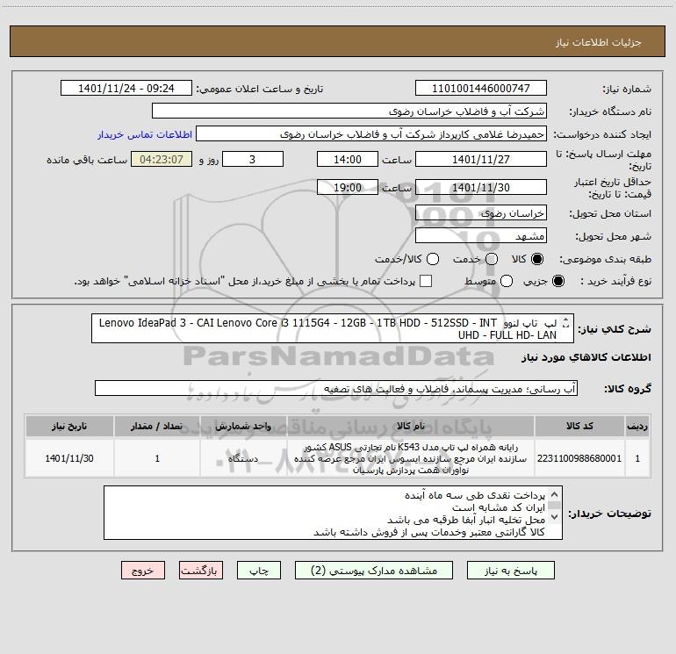This screenshot has width=676, height=654.
Task: Click the request creator field حمیدرضا غلامی
Action: tap(371, 133)
